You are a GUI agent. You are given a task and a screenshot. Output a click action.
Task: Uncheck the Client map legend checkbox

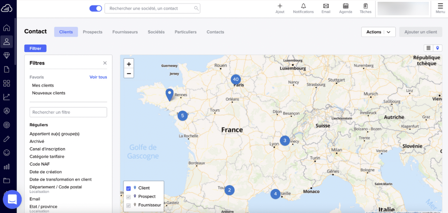(x=128, y=188)
